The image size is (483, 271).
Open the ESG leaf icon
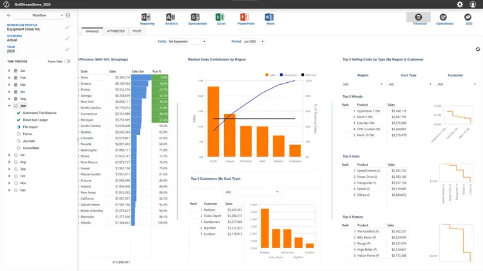[469, 17]
